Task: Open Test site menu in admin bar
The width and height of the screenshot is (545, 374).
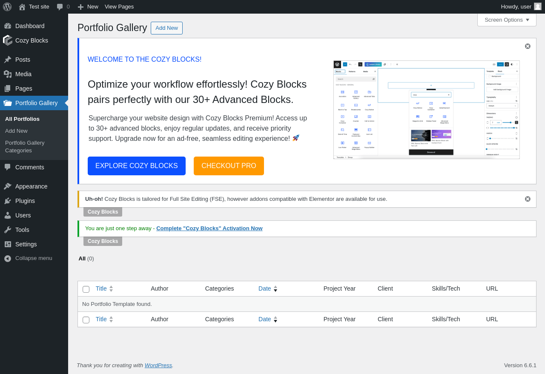Action: click(x=34, y=7)
